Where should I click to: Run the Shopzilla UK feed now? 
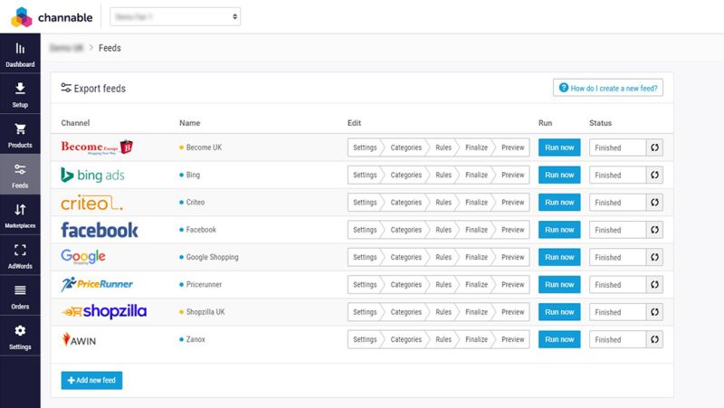[559, 312]
